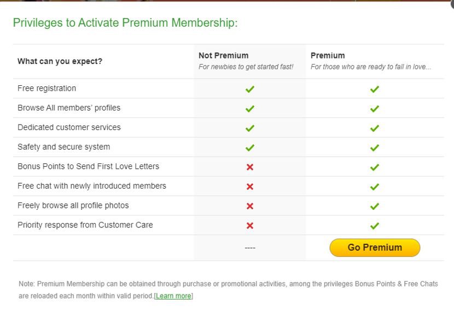Click the Go Premium button
Image resolution: width=454 pixels, height=317 pixels.
pyautogui.click(x=375, y=248)
